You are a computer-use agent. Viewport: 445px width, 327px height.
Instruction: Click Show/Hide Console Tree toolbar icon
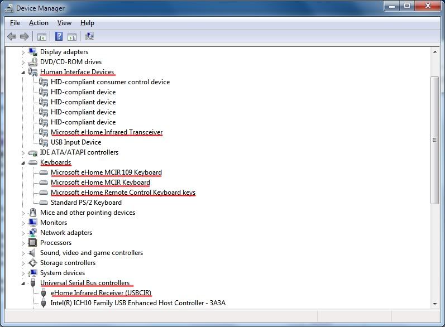tap(41, 37)
